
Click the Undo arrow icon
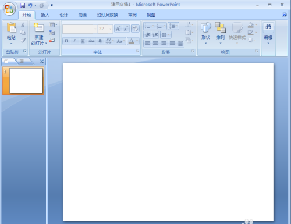(x=30, y=5)
